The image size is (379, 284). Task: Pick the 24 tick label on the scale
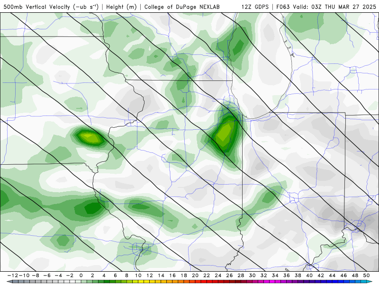pos(218,275)
